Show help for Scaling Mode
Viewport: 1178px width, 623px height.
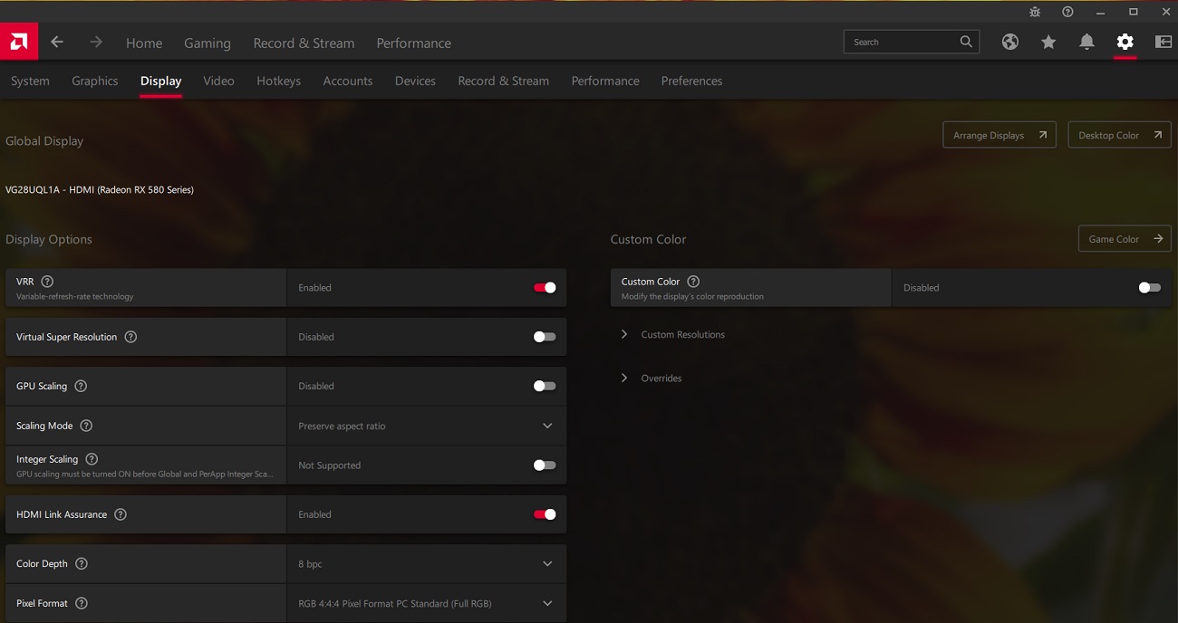tap(86, 426)
